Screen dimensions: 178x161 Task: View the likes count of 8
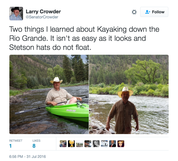tap(34, 146)
